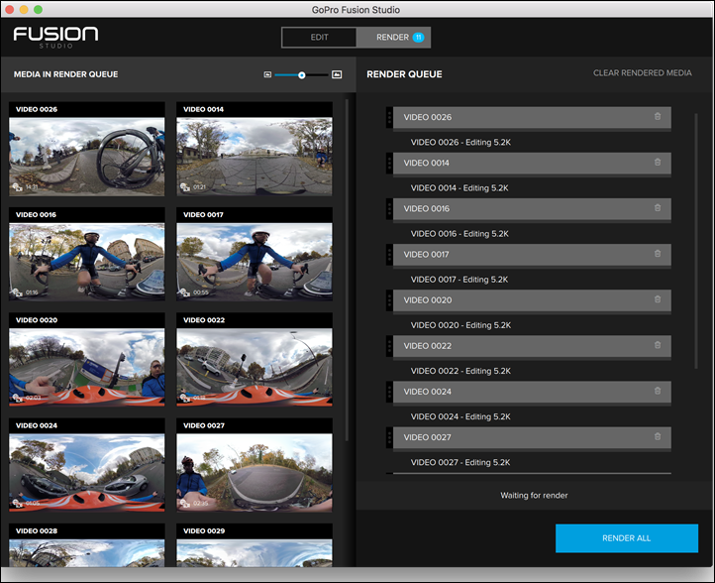
Task: Click VIDEO 0017 queue header bar
Action: click(532, 254)
